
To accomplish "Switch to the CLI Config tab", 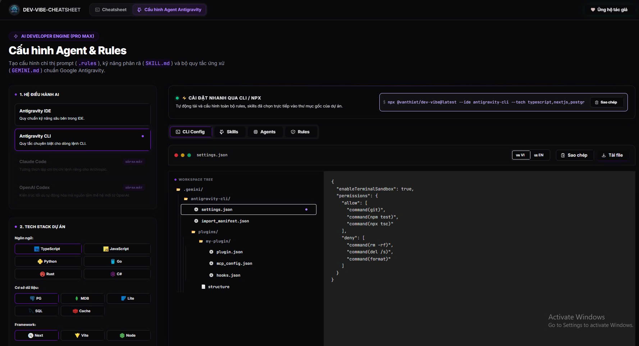I will point(191,132).
